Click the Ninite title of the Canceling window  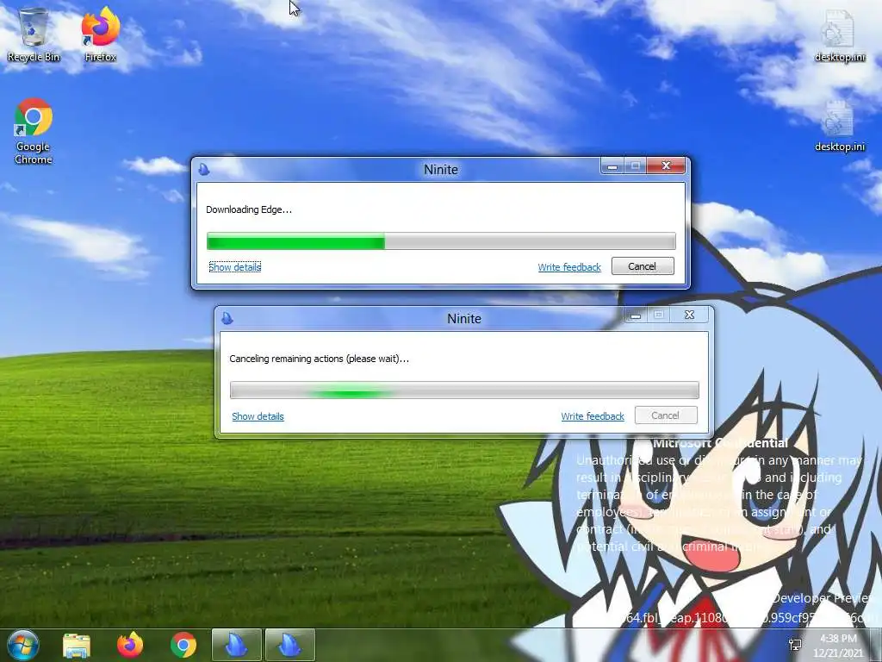pyautogui.click(x=464, y=319)
